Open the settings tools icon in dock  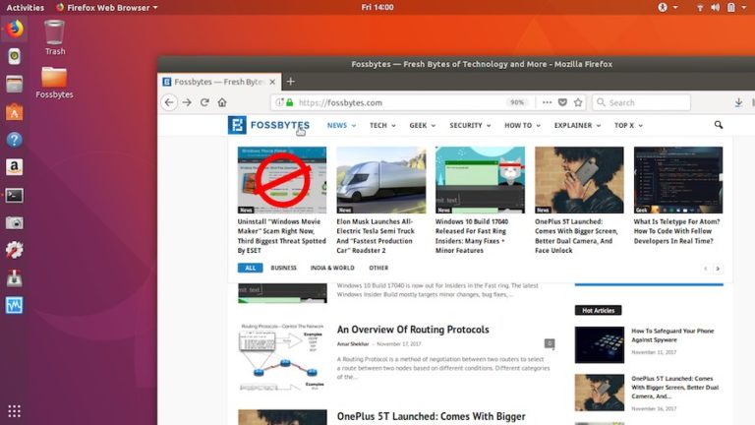pyautogui.click(x=15, y=250)
